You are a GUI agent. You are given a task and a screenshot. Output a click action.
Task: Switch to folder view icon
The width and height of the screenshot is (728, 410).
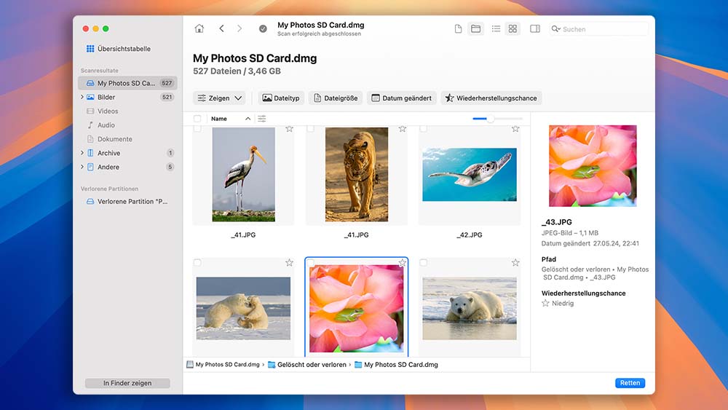tap(476, 29)
